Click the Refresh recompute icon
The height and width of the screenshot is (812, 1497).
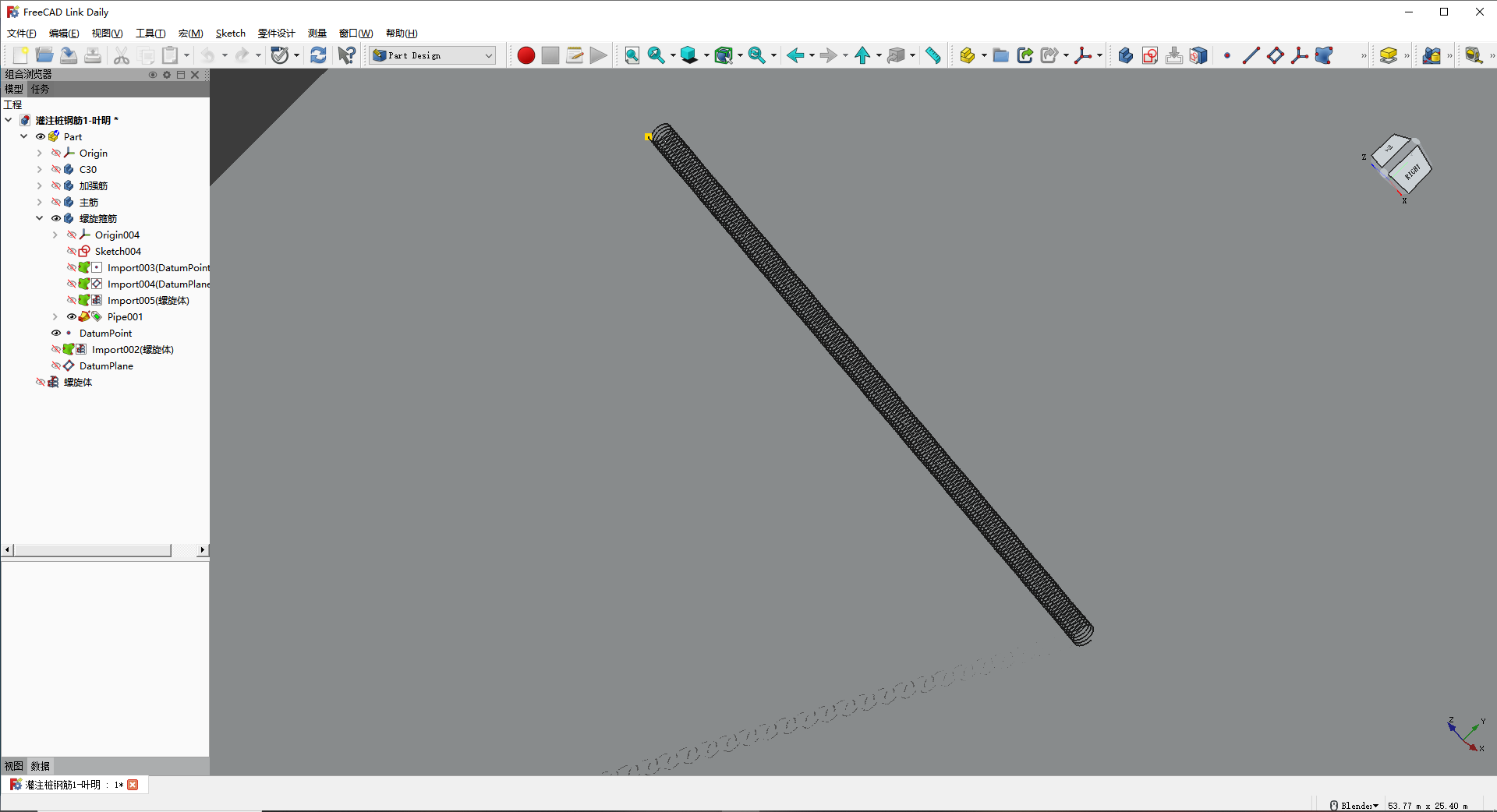(x=318, y=55)
